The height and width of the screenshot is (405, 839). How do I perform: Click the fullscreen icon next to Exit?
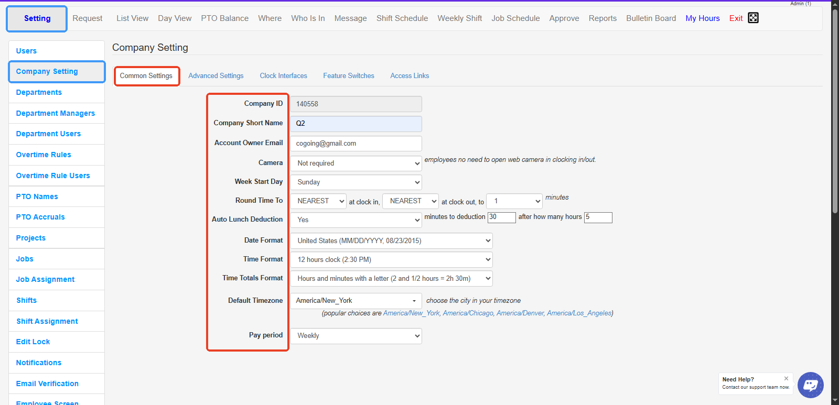(x=753, y=18)
